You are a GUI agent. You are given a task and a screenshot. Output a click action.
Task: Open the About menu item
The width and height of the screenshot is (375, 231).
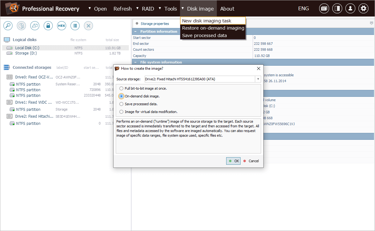pyautogui.click(x=227, y=9)
